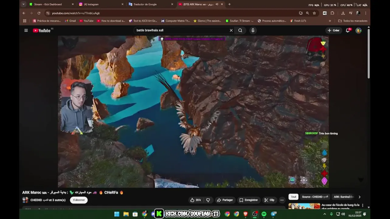Viewport: 390px width, 219px height.
Task: Click the CHEDIID channel avatar
Action: [x=25, y=200]
